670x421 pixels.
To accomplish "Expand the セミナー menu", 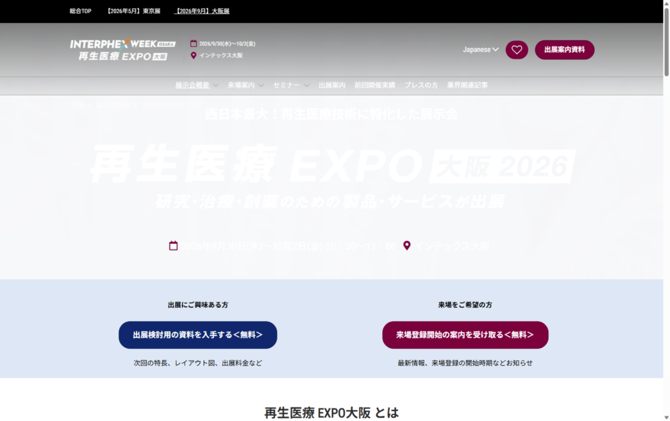I will 291,85.
